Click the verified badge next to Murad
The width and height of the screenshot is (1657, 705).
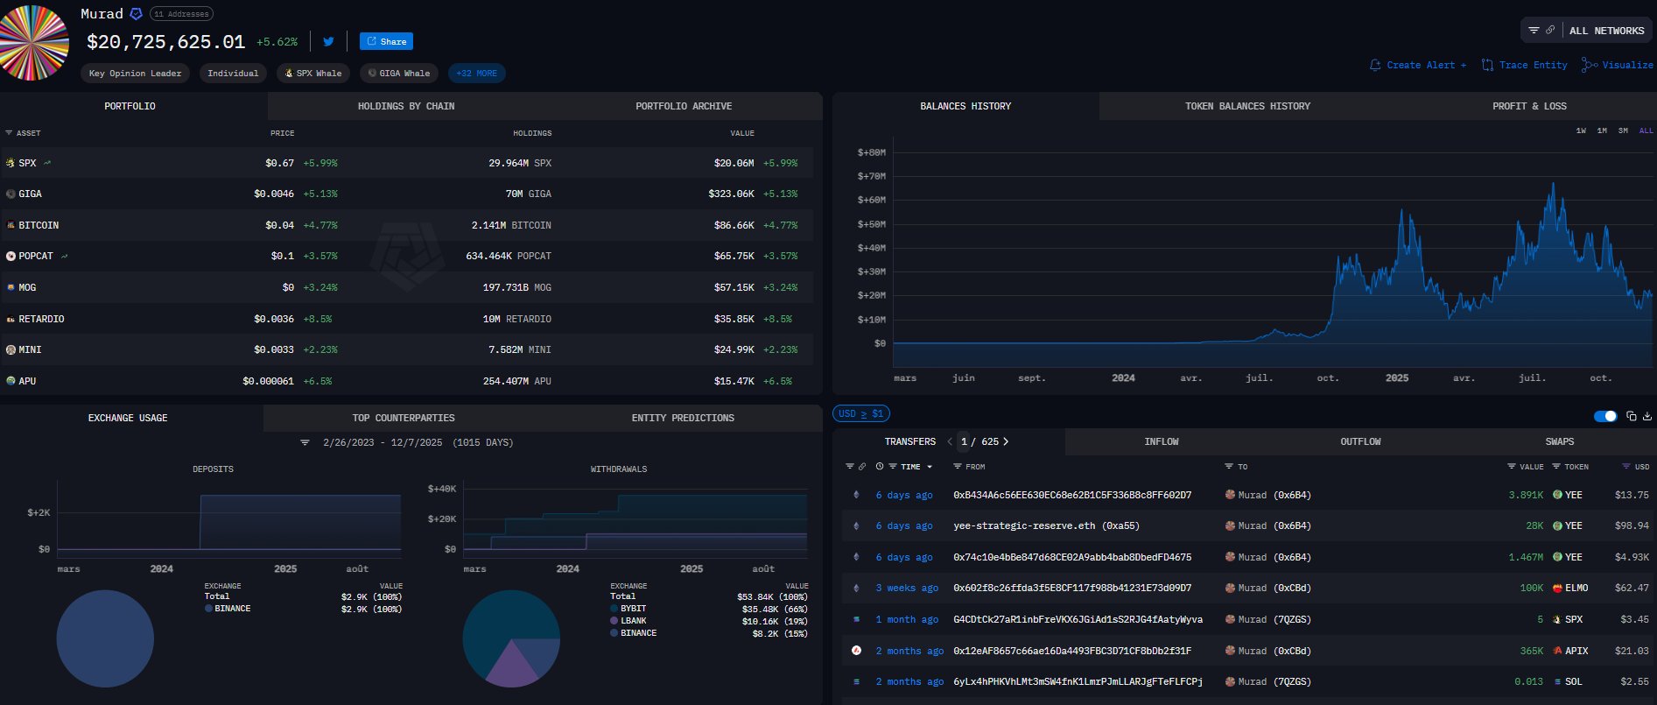136,14
